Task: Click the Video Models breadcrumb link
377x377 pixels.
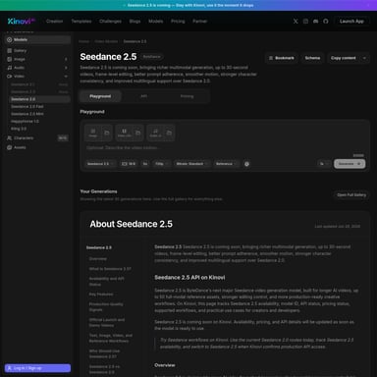Action: [x=106, y=41]
